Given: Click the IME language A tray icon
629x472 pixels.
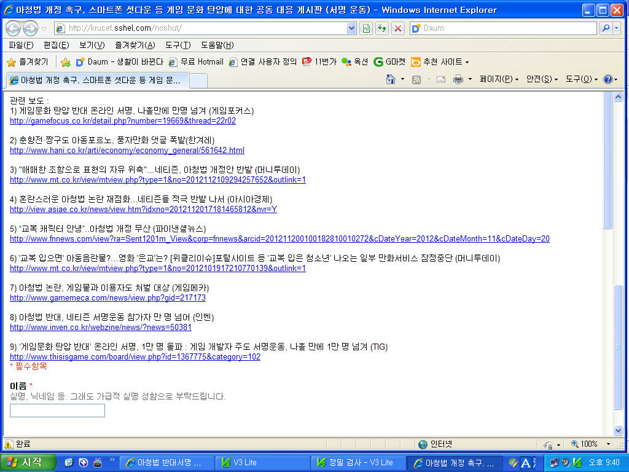Looking at the screenshot, I should tap(525, 463).
